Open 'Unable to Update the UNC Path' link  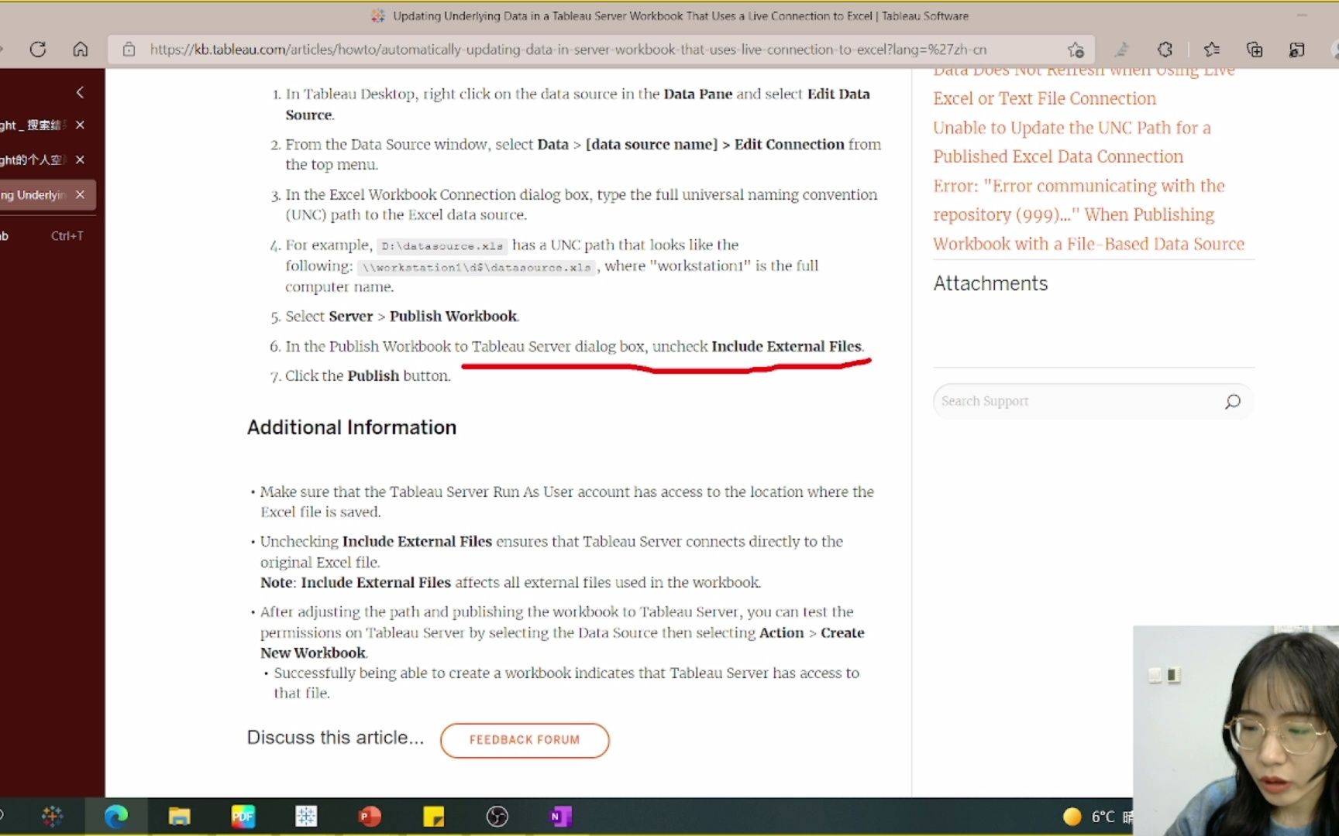(x=1072, y=142)
